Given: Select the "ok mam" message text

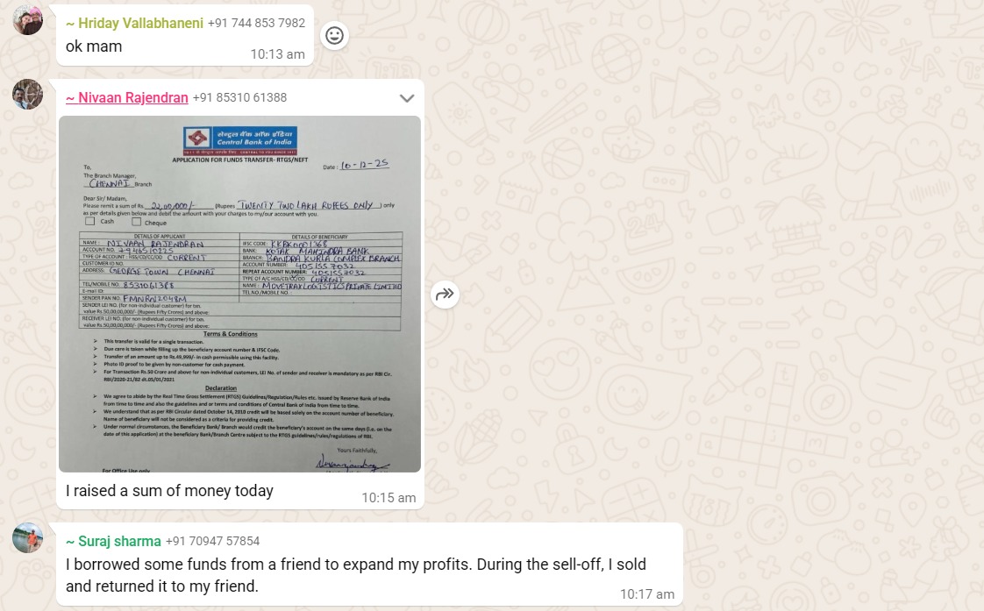Looking at the screenshot, I should [94, 46].
